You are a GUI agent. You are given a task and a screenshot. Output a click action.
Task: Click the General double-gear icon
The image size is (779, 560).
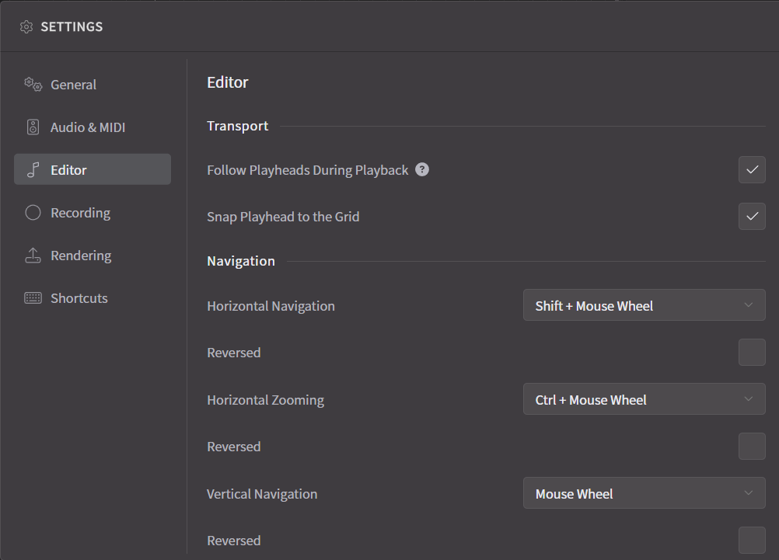pyautogui.click(x=33, y=85)
